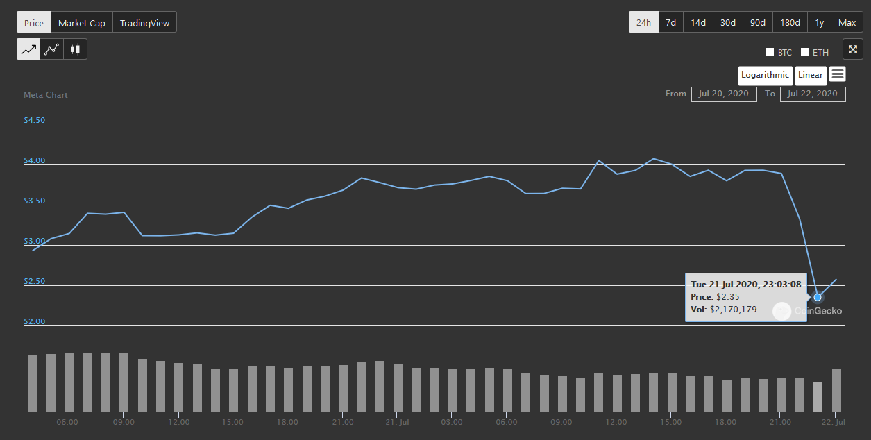Choose the 30d time range
This screenshot has height=440, width=871.
727,22
